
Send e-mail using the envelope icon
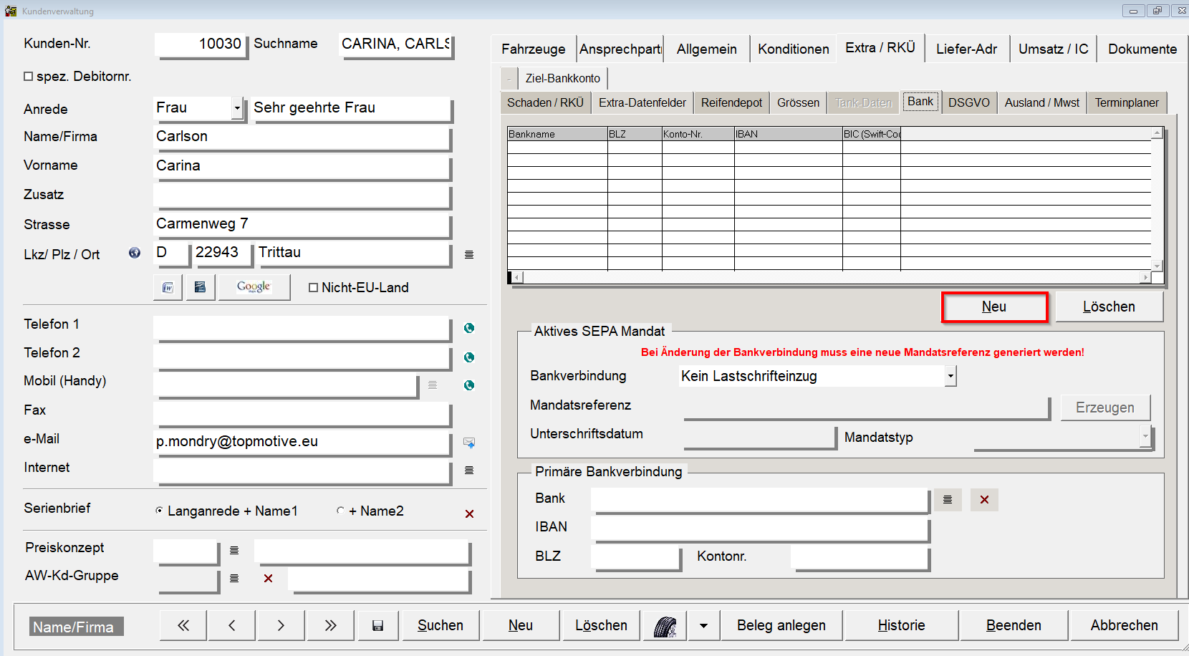click(469, 443)
